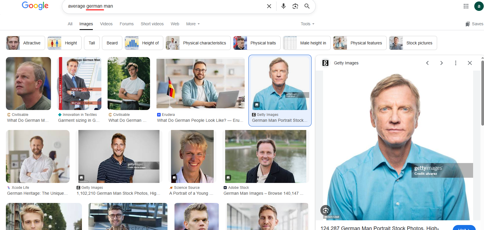Show previous image in preview panel
484x230 pixels.
pyautogui.click(x=427, y=63)
